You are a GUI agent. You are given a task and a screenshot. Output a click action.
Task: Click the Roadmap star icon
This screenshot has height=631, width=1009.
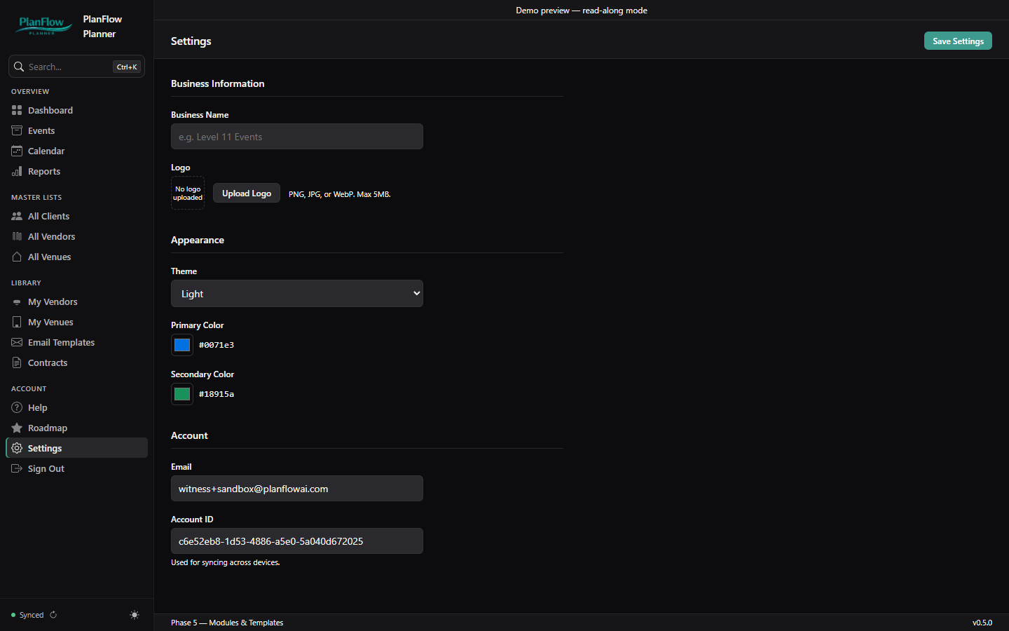(x=17, y=428)
